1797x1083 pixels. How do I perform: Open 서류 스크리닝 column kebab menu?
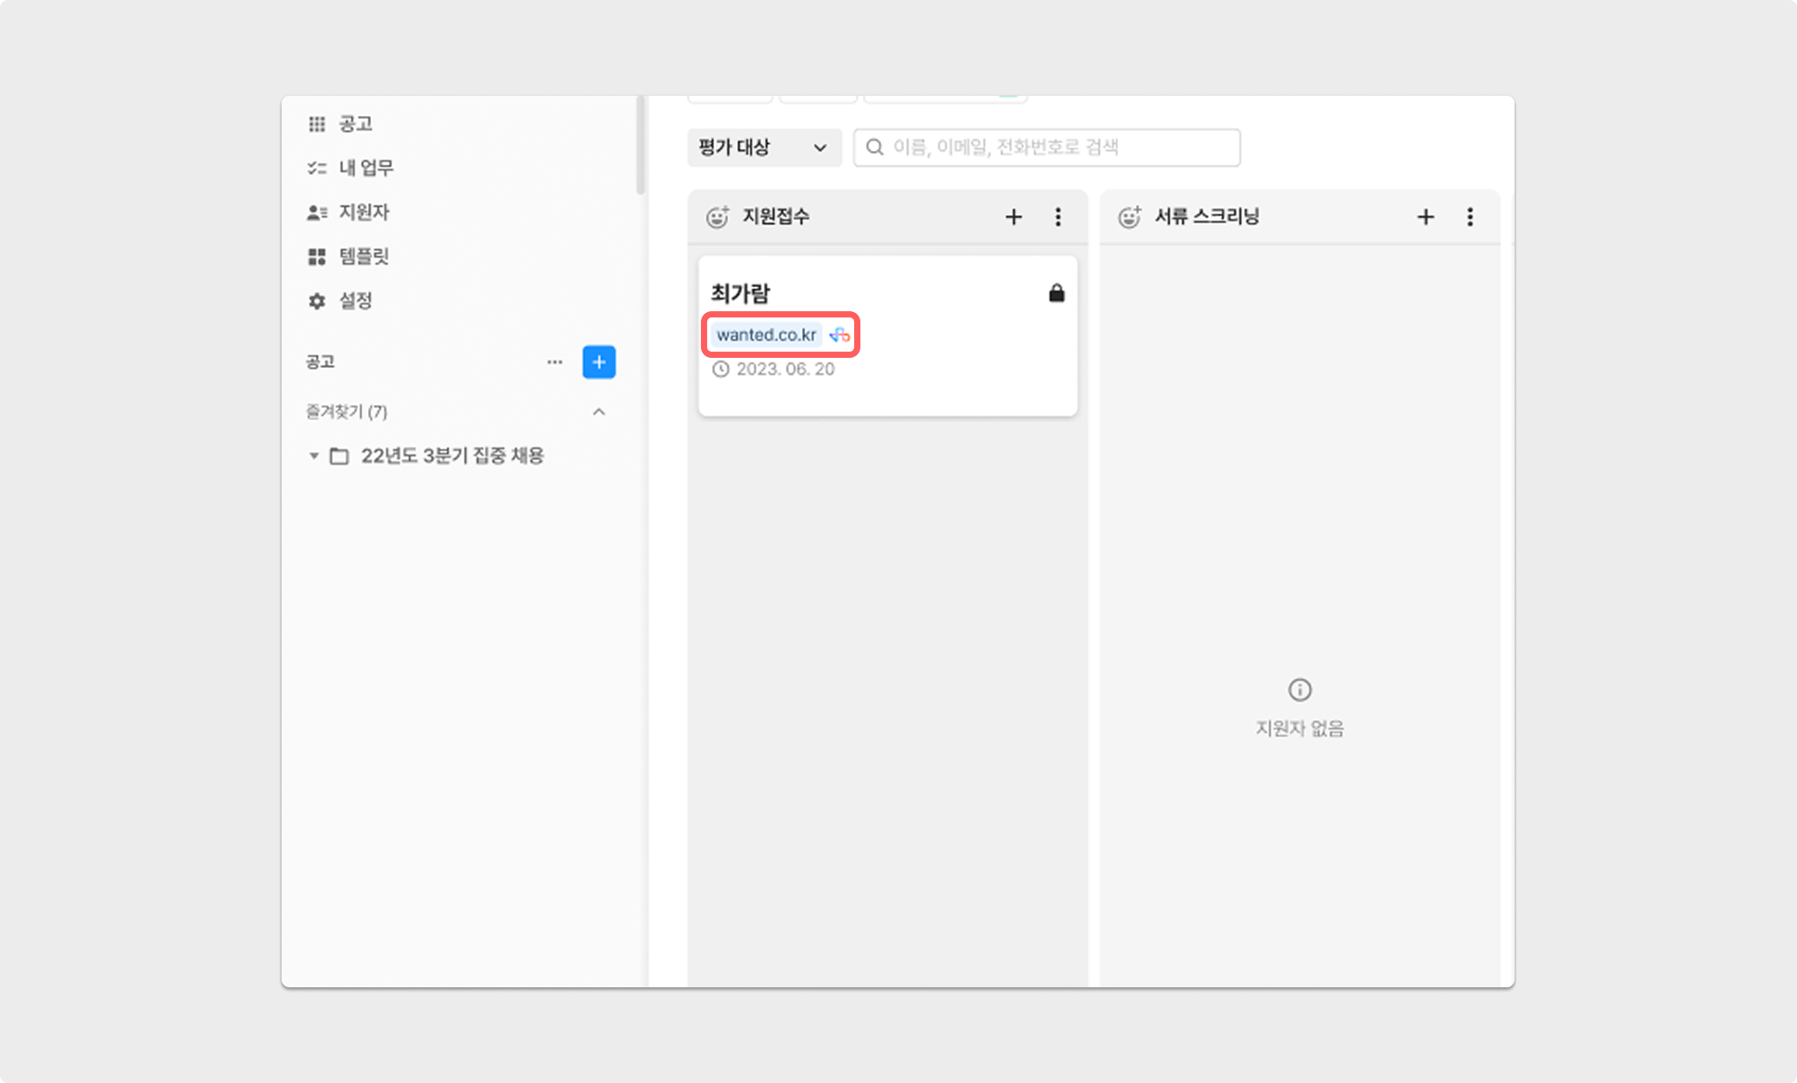coord(1469,217)
